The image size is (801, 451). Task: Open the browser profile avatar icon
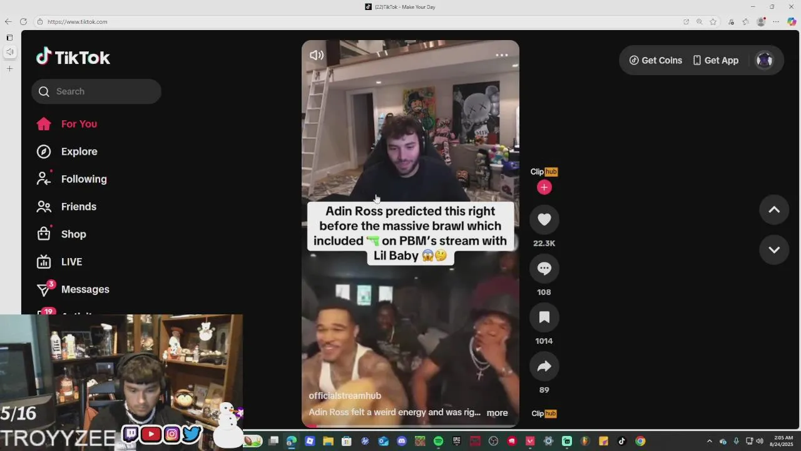click(x=761, y=22)
